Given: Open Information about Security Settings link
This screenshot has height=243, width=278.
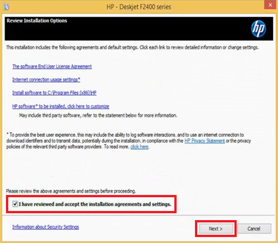Looking at the screenshot, I should 45,227.
